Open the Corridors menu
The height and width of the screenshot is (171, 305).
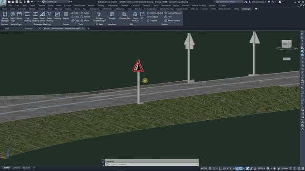(x=135, y=6)
